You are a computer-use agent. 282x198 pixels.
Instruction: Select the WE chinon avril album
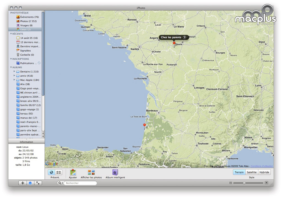tap(28, 93)
